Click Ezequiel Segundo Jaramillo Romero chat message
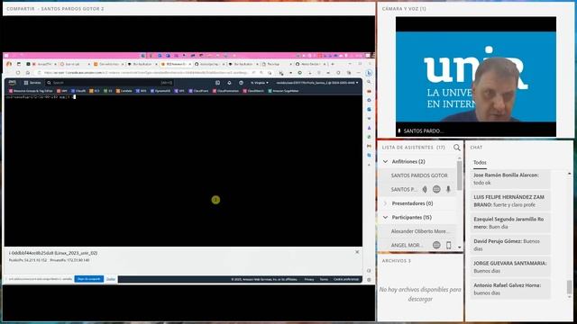 tap(510, 223)
